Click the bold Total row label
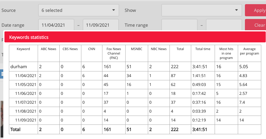The width and height of the screenshot is (266, 139). pyautogui.click(x=15, y=130)
